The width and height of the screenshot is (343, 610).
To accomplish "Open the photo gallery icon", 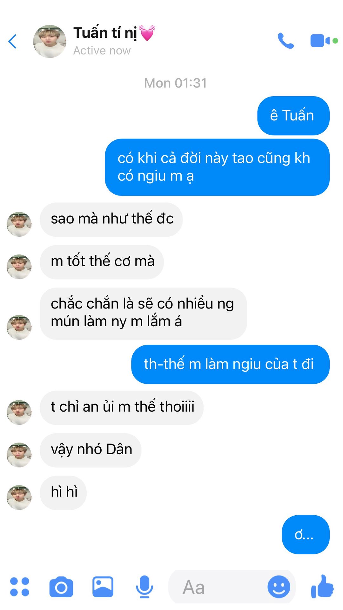I will (103, 587).
